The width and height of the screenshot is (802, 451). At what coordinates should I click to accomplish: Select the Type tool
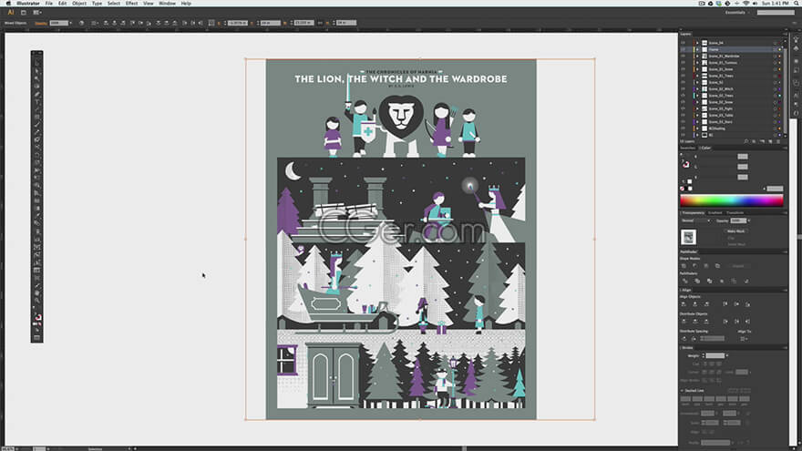[x=36, y=102]
